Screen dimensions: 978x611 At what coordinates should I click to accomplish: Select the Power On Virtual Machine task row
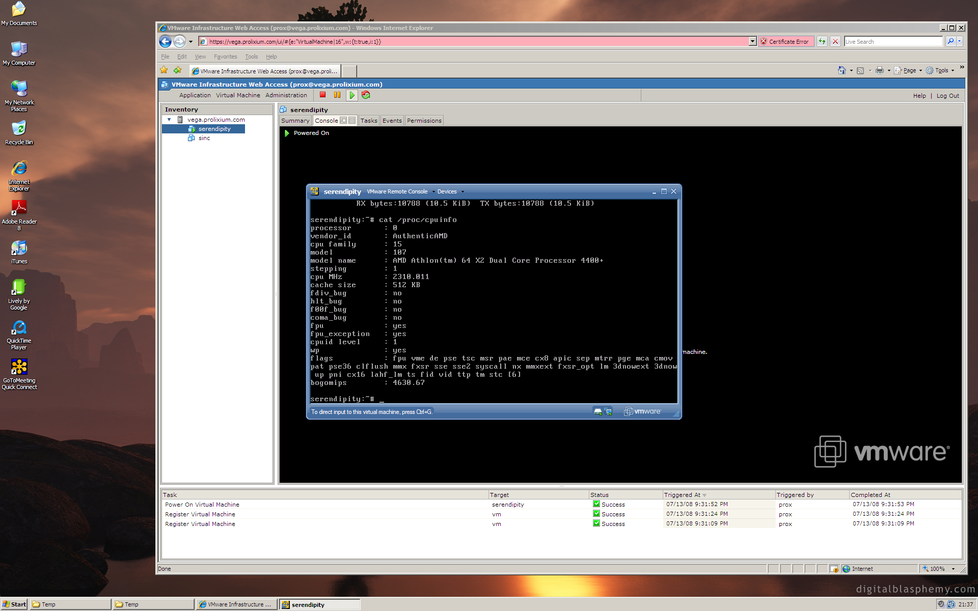561,505
